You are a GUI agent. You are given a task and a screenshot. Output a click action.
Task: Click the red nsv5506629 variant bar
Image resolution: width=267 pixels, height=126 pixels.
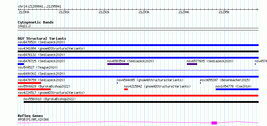34,89
